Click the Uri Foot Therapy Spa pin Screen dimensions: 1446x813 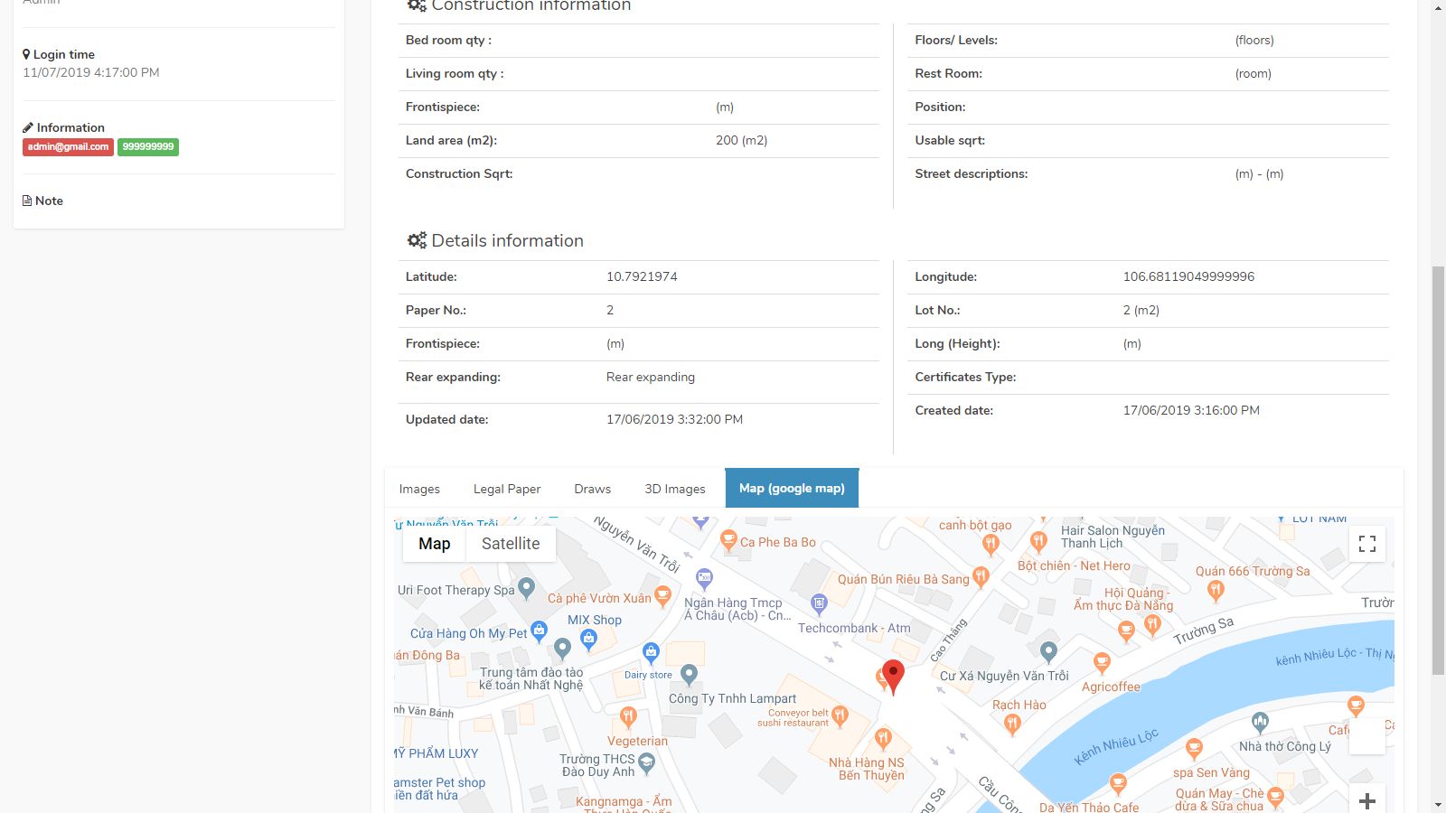[527, 588]
